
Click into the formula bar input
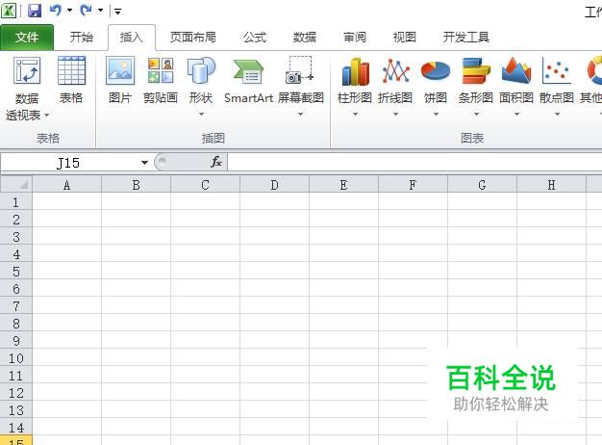(414, 162)
